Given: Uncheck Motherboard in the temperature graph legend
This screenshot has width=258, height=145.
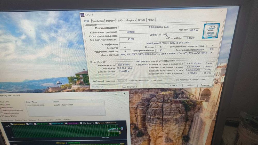Looking at the screenshot, I should (x=12, y=124).
